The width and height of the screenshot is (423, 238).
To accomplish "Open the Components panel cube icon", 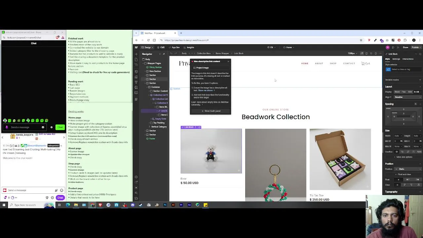I will click(136, 71).
